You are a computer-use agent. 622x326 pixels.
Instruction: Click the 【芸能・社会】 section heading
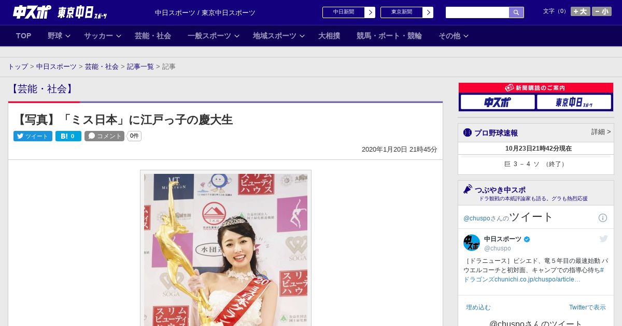tap(42, 89)
